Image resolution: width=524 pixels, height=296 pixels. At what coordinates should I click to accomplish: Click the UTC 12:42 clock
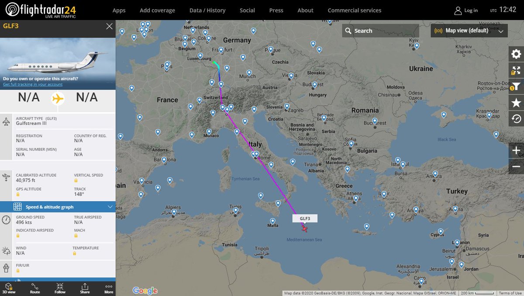click(x=503, y=10)
